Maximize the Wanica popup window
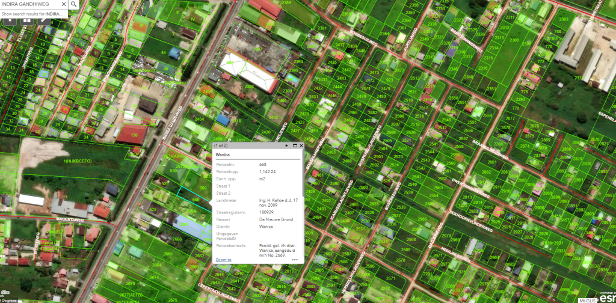616x303 pixels. (295, 145)
